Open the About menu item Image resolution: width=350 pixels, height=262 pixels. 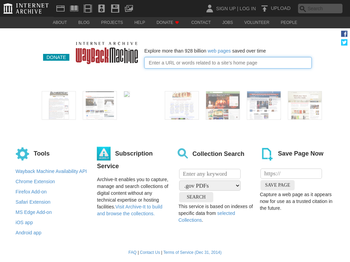[60, 23]
